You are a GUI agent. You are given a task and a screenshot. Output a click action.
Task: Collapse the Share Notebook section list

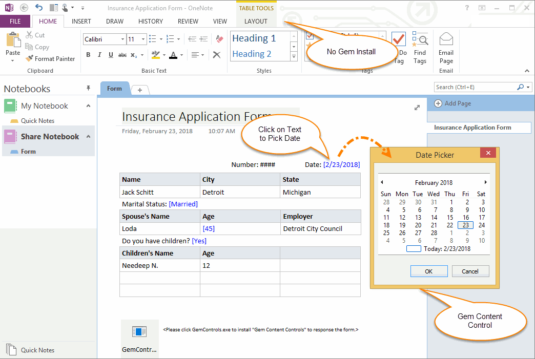click(x=88, y=136)
